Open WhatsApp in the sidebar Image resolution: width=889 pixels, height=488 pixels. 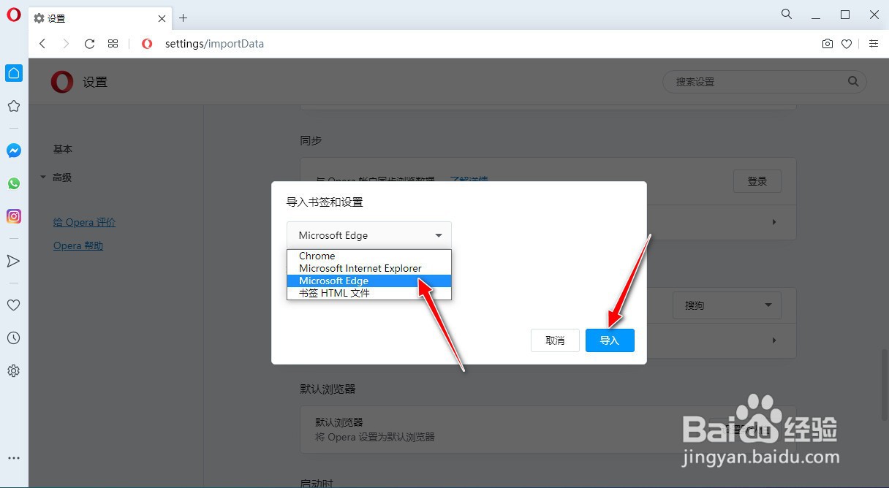(x=14, y=183)
